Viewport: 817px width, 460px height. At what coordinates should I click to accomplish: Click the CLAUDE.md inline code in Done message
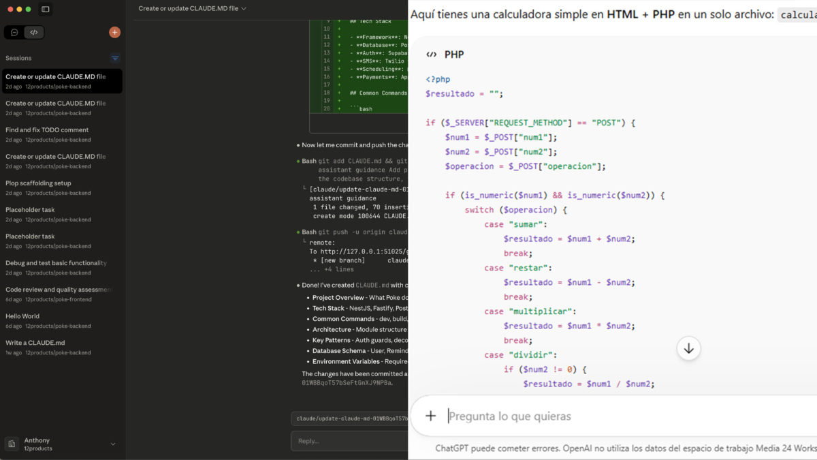372,285
